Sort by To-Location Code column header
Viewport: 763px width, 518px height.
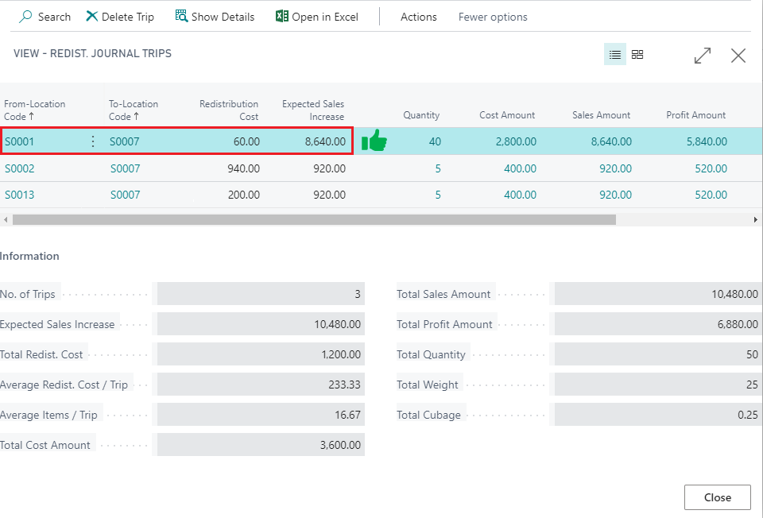click(x=134, y=110)
